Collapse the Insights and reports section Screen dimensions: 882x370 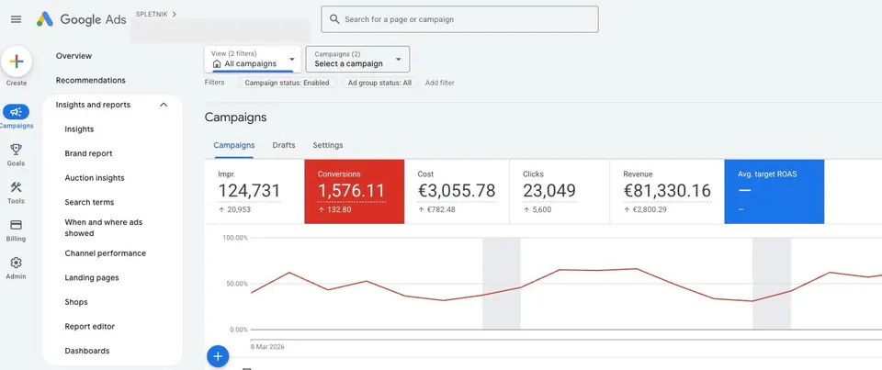point(164,105)
